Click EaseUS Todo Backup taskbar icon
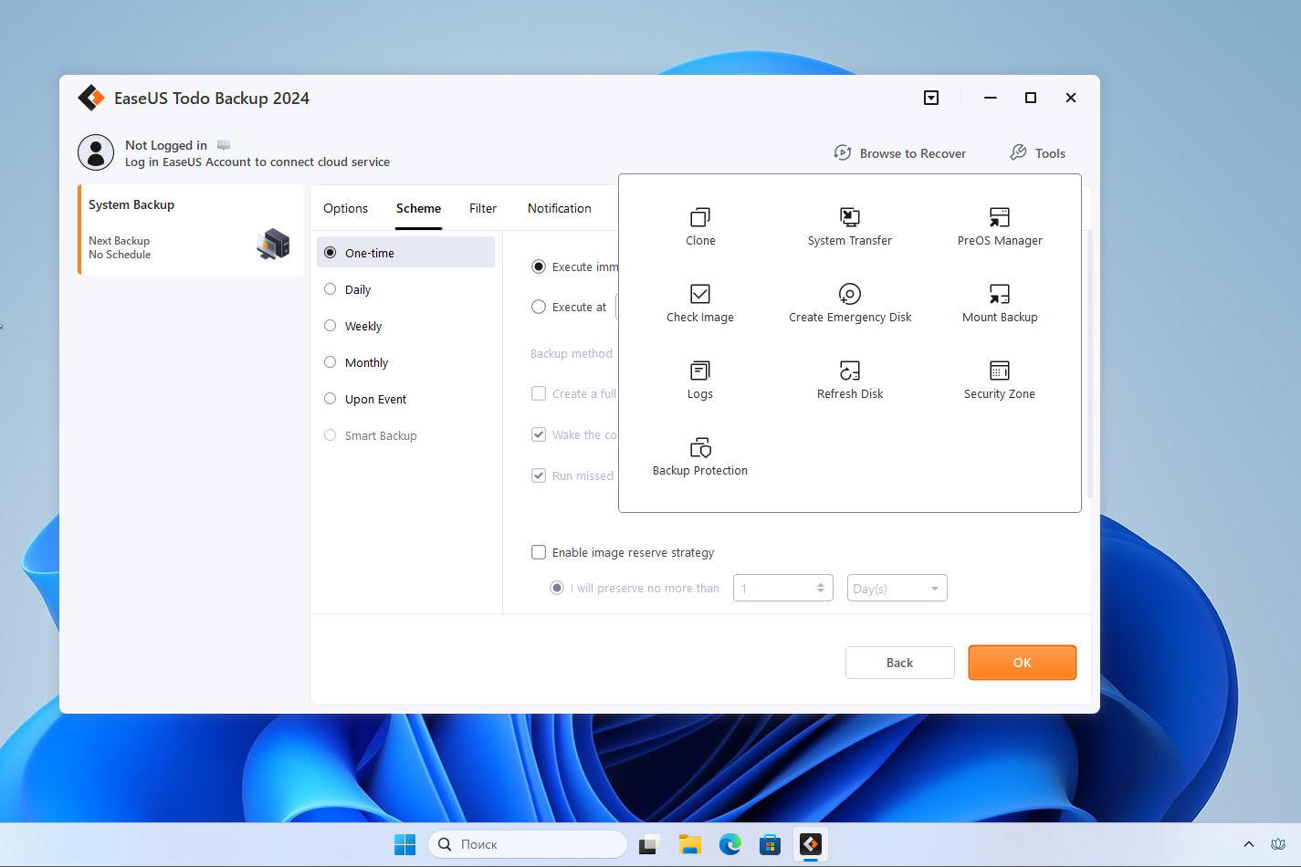Image resolution: width=1301 pixels, height=867 pixels. coord(810,844)
